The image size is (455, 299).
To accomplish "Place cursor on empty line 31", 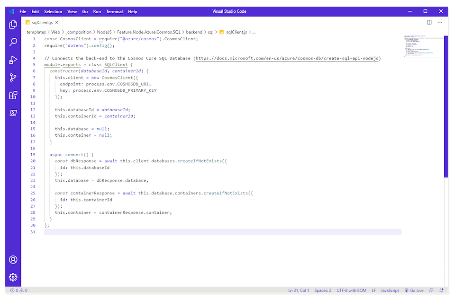I will (223, 232).
